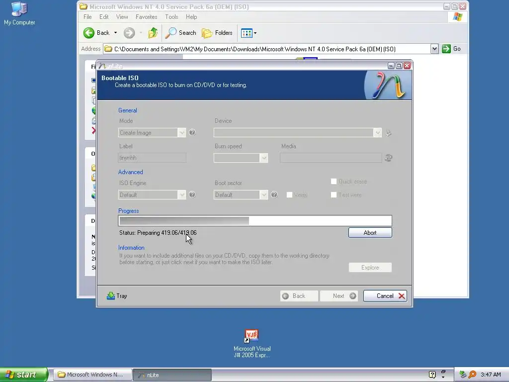Click the help icon in system tray

(432, 375)
